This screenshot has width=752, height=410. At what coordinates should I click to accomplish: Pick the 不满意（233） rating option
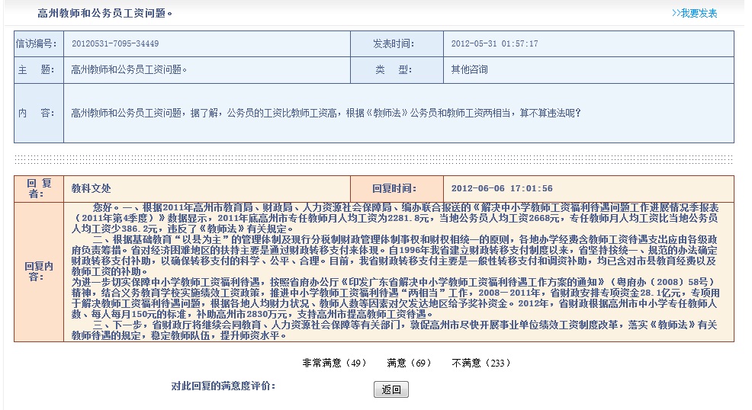coord(481,363)
